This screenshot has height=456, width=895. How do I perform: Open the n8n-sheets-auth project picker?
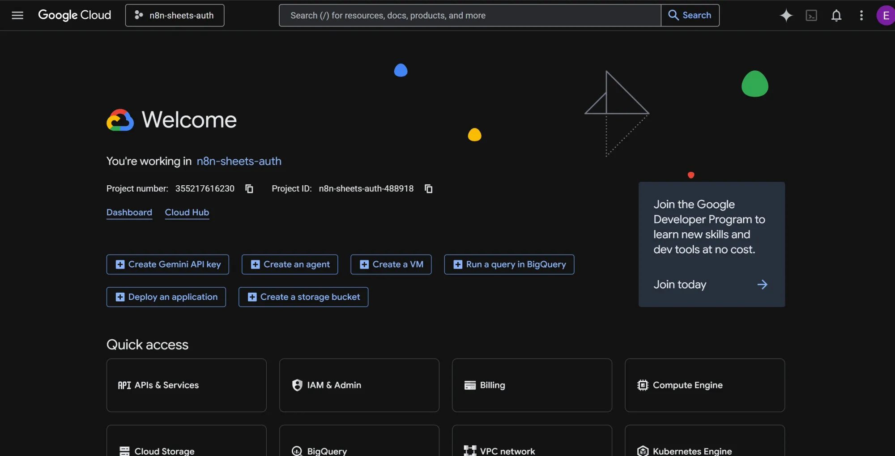(x=175, y=15)
